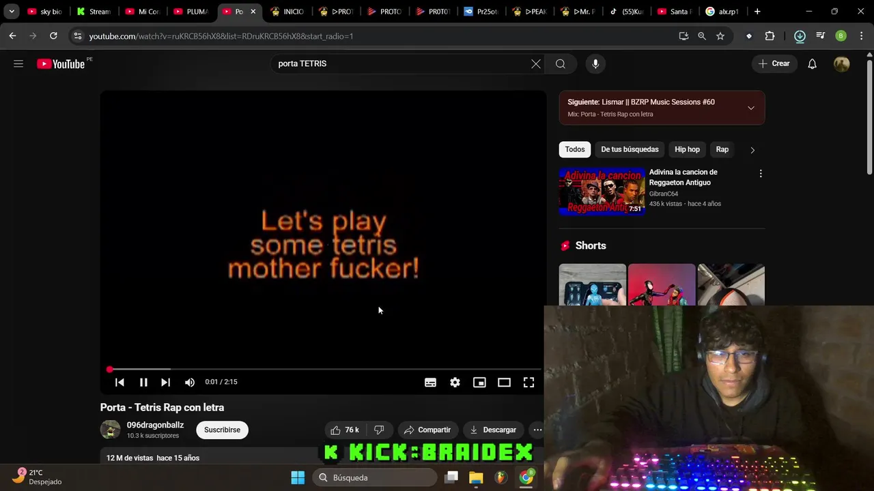Dislike the video
874x491 pixels.
379,430
